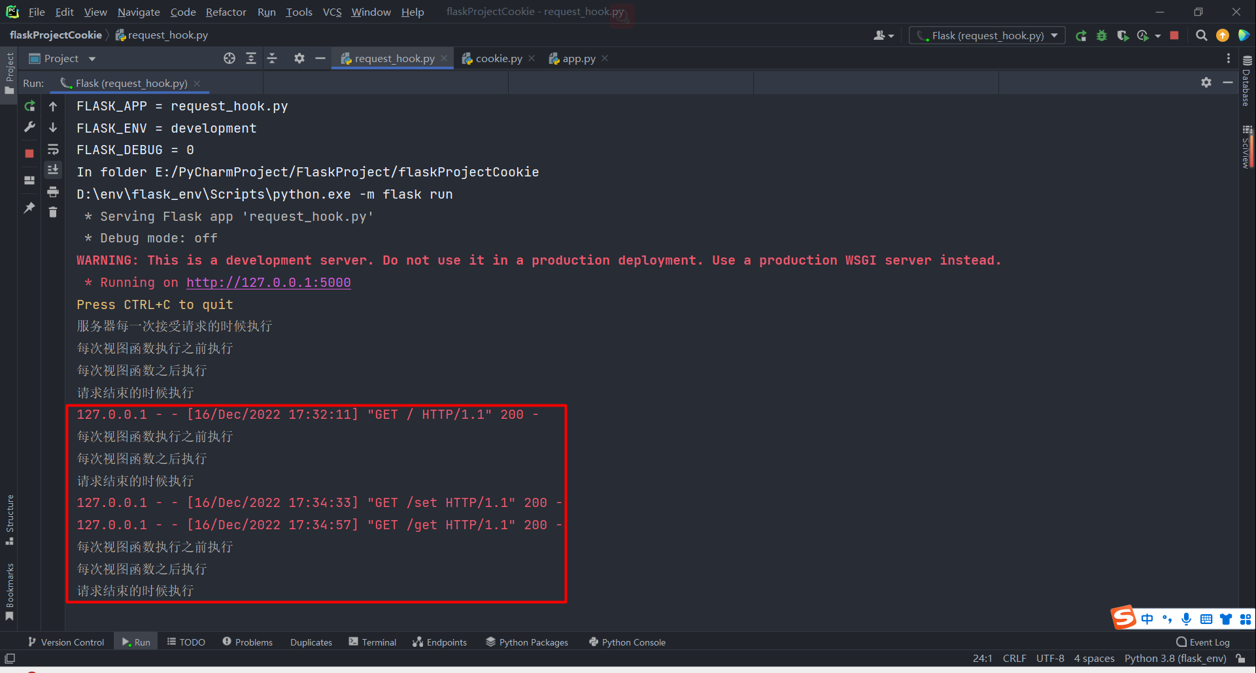Restore layout icon in Run panel
Viewport: 1256px width, 673px height.
(x=29, y=180)
